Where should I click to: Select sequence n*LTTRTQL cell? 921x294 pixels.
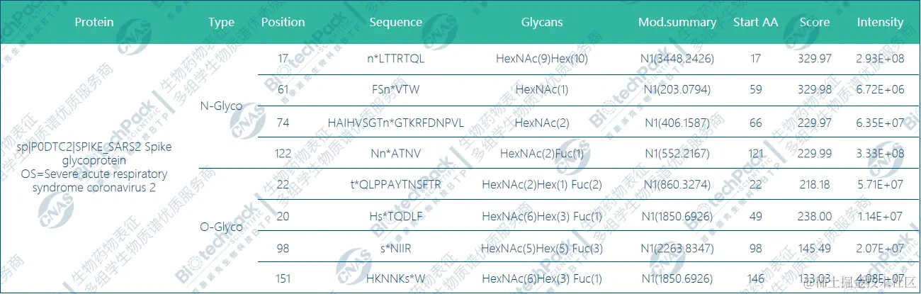point(395,59)
